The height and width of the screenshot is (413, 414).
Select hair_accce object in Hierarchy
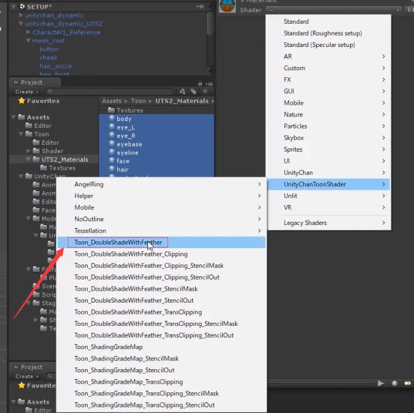coord(56,66)
